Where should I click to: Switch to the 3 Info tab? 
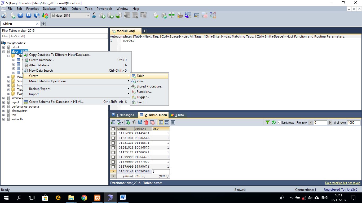(177, 115)
